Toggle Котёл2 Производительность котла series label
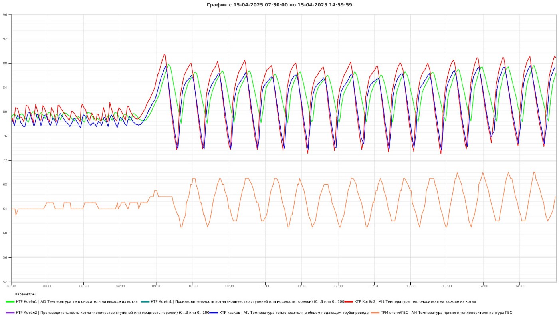This screenshot has height=315, width=559. pyautogui.click(x=113, y=313)
